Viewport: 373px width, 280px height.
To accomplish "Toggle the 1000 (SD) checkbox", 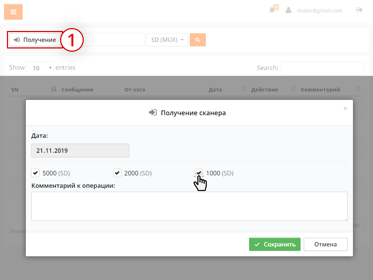I will click(199, 172).
